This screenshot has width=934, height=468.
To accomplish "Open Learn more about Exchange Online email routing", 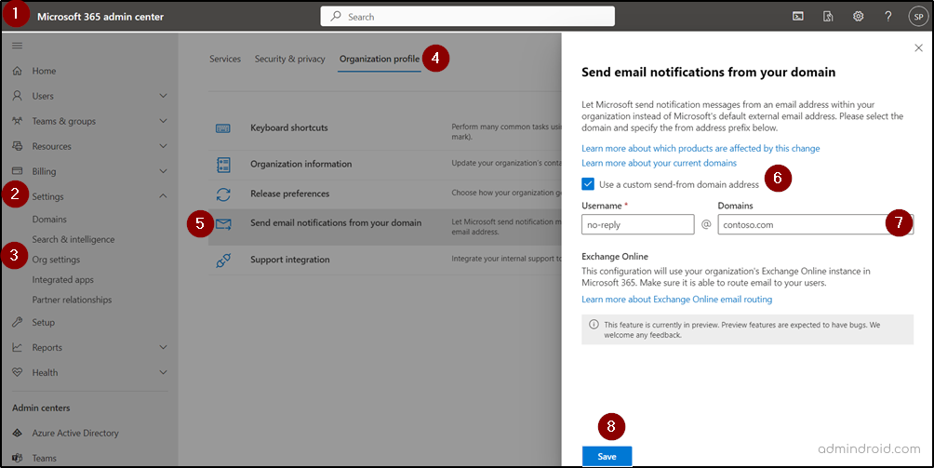I will click(677, 299).
